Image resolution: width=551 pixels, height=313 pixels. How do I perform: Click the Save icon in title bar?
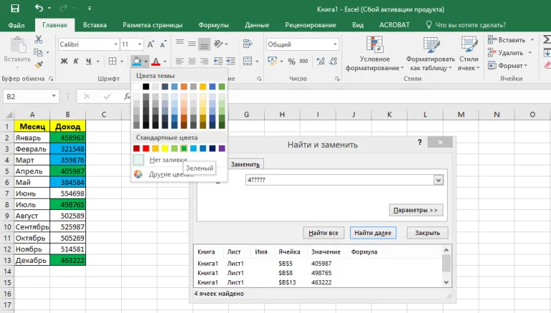tap(15, 9)
